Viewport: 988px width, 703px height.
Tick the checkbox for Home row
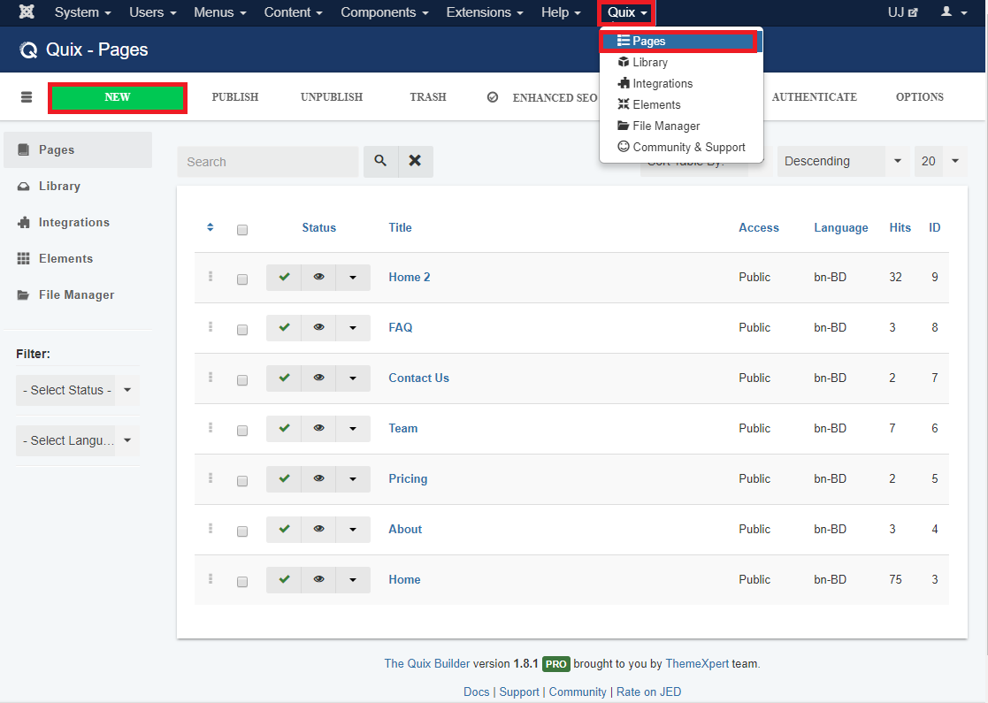click(242, 582)
